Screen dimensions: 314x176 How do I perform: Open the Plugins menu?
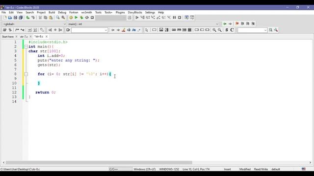pos(120,12)
